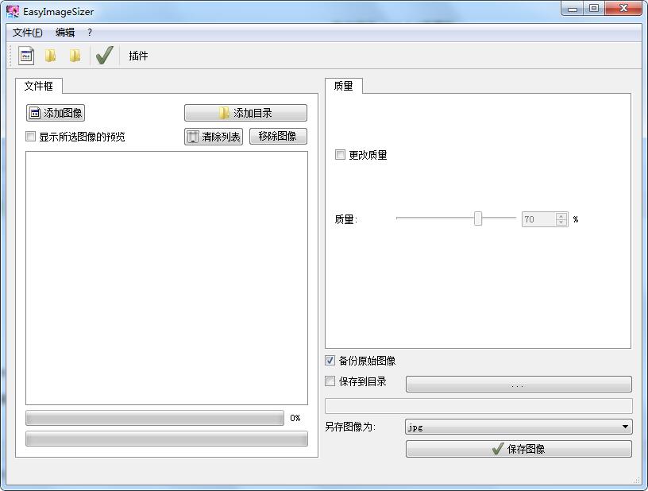Uncheck the 备份原始图像 checkbox

(x=330, y=361)
